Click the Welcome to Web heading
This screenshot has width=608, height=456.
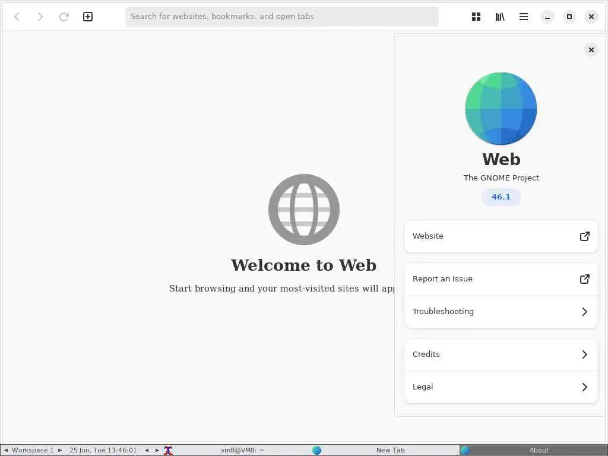pos(303,265)
